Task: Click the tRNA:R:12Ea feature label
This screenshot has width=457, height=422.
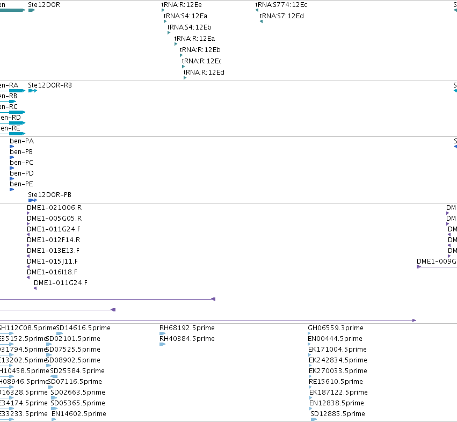Action: pos(194,39)
